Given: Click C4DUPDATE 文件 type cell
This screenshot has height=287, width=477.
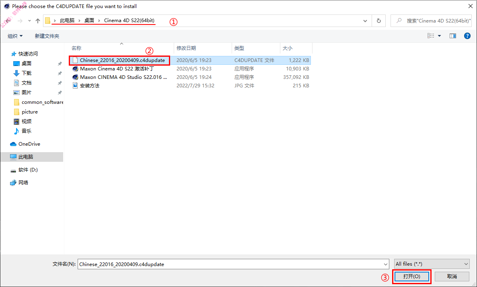Looking at the screenshot, I should [x=254, y=60].
